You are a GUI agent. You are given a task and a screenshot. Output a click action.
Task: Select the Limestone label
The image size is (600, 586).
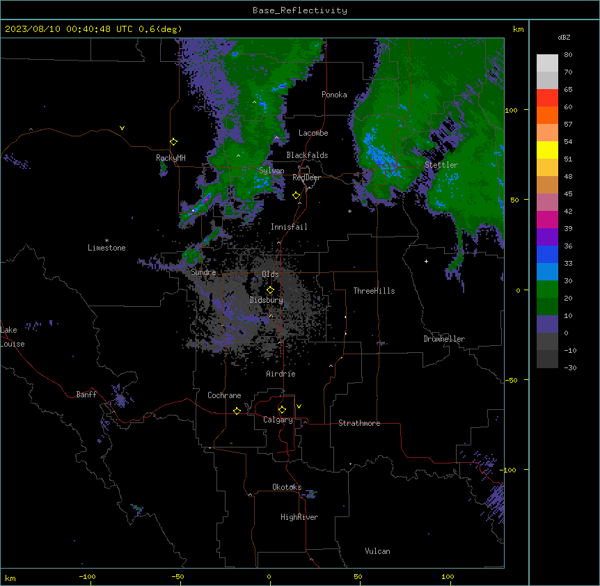pos(106,248)
